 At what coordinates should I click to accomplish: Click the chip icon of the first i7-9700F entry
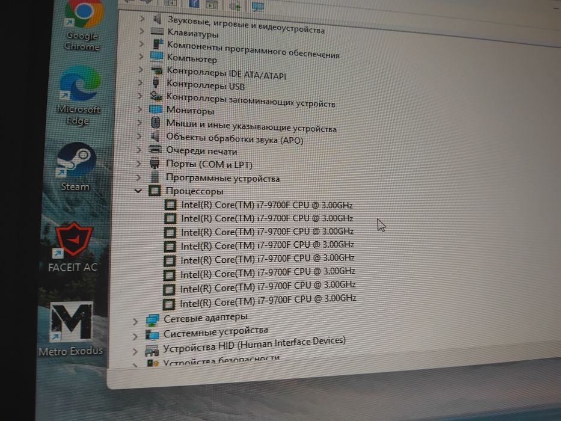coord(170,204)
